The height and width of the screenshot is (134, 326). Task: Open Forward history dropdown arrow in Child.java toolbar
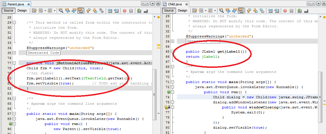tap(215, 11)
